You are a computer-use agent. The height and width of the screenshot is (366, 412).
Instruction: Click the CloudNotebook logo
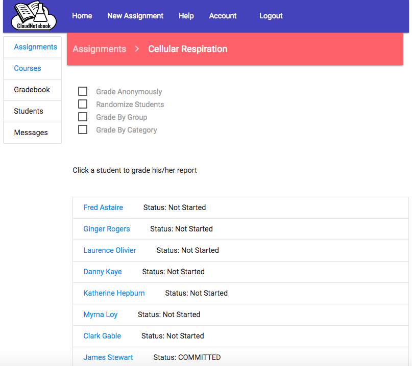coord(34,15)
